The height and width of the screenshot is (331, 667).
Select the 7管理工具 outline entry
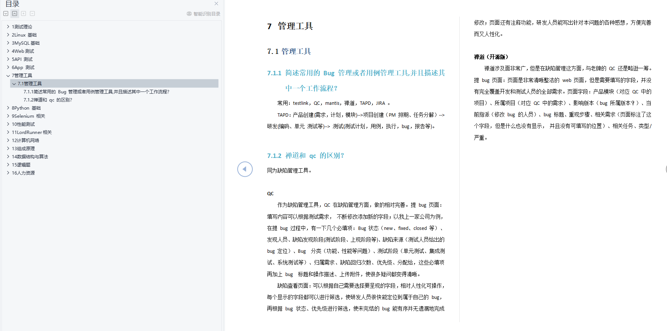click(22, 75)
